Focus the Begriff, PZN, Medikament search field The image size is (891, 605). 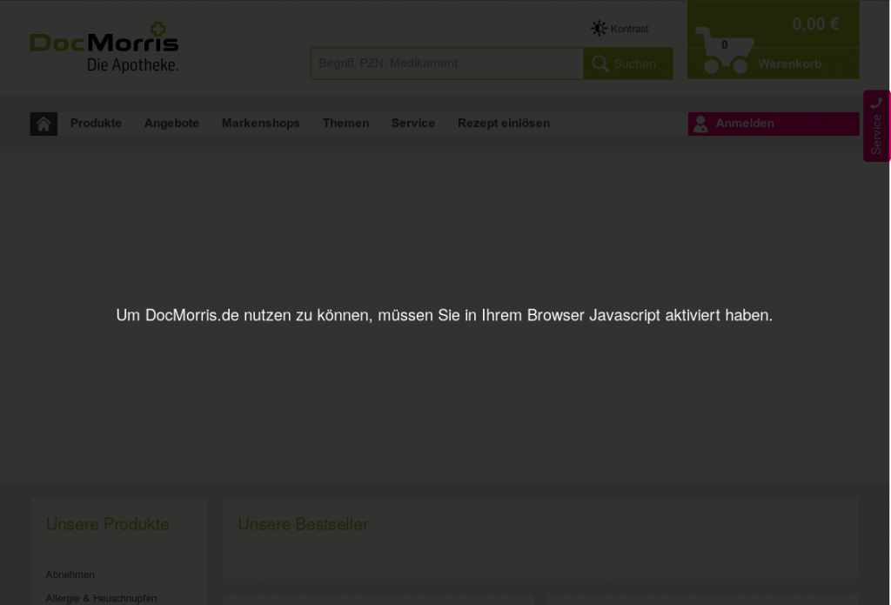pos(446,64)
